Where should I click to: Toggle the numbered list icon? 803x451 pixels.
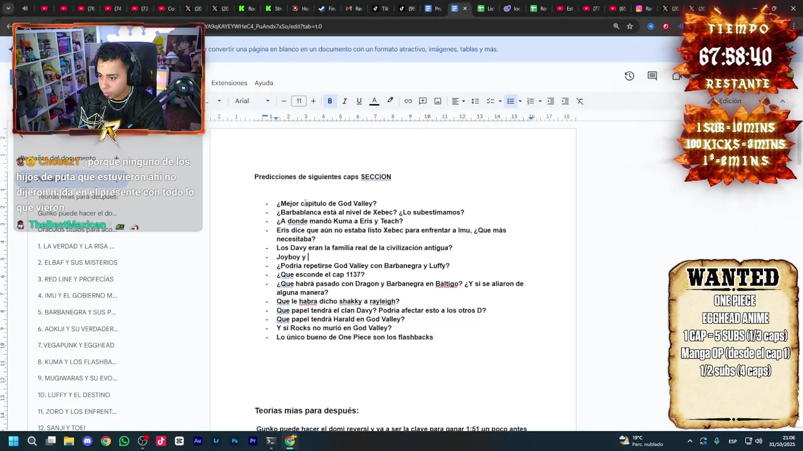pyautogui.click(x=531, y=101)
